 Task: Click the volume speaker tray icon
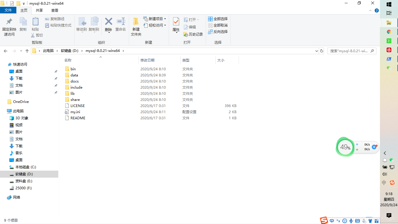click(x=385, y=174)
